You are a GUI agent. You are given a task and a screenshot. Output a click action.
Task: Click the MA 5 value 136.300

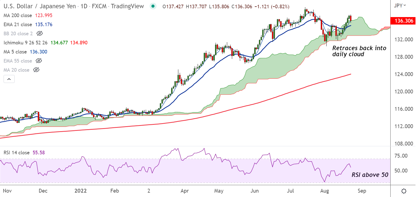[38, 52]
